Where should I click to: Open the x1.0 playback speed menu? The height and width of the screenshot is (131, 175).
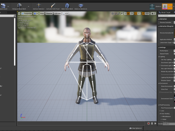click(x=65, y=13)
